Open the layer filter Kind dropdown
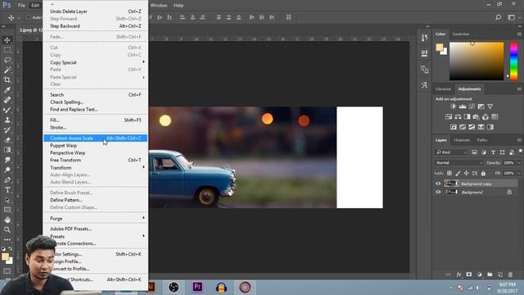Image resolution: width=524 pixels, height=295 pixels. click(451, 152)
